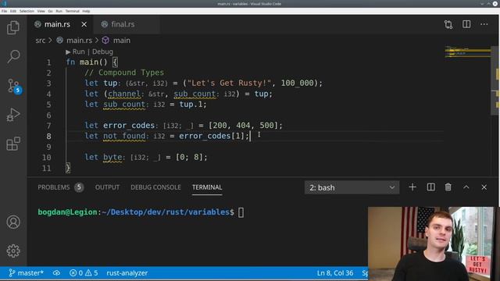Click 'tup.1' expression on line 5

tap(191, 104)
